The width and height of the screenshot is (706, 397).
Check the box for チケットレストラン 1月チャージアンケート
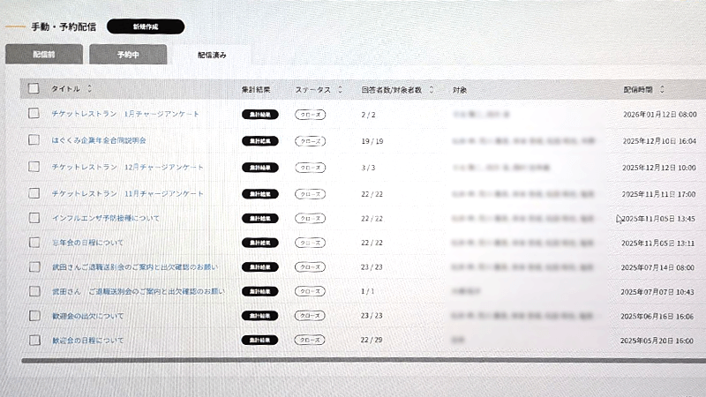coord(34,114)
